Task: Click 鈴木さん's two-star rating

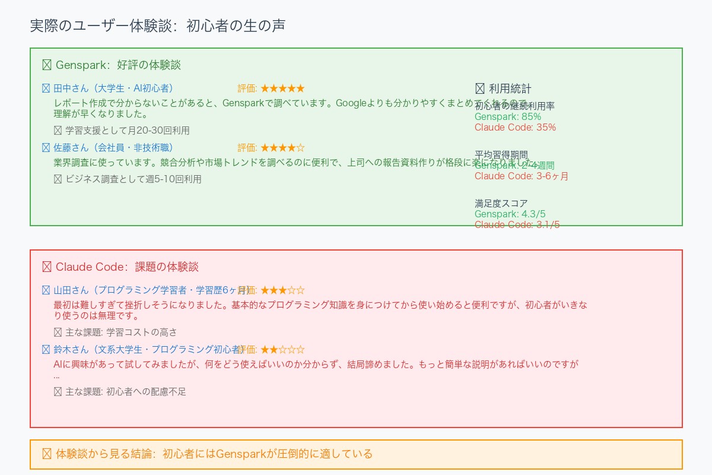Action: (x=271, y=350)
